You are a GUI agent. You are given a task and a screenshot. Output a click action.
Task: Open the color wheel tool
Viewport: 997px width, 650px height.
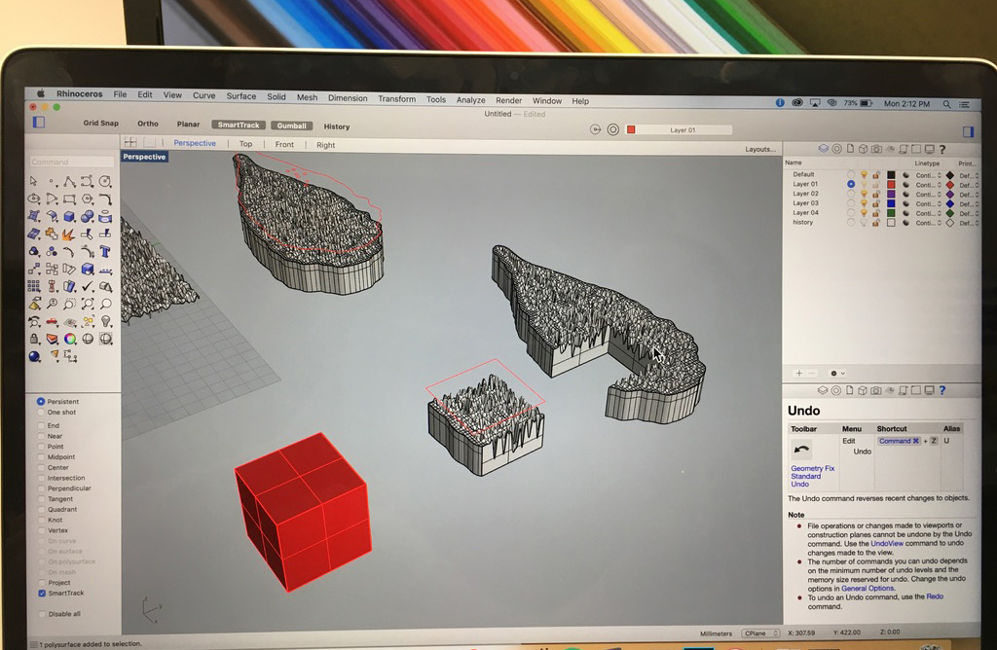69,339
